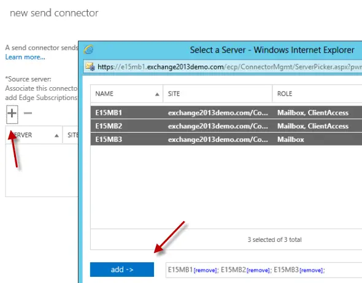Screen dimensions: 362x283
Task: Sort by the SITE column in Select a Server
Action: tap(217, 93)
